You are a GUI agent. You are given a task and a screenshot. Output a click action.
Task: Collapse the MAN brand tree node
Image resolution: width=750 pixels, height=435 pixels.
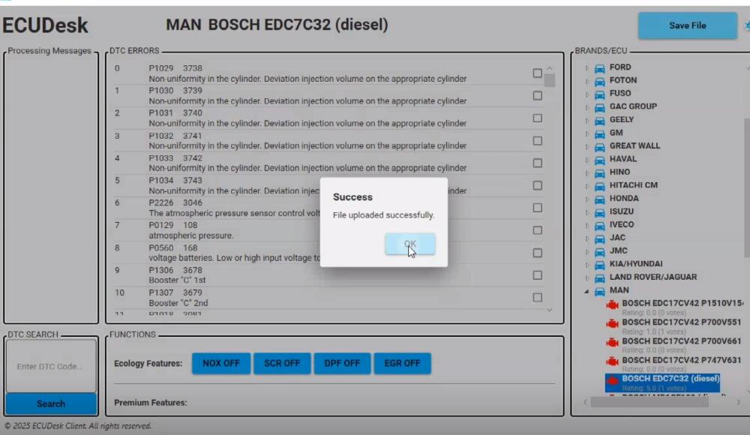pos(586,291)
